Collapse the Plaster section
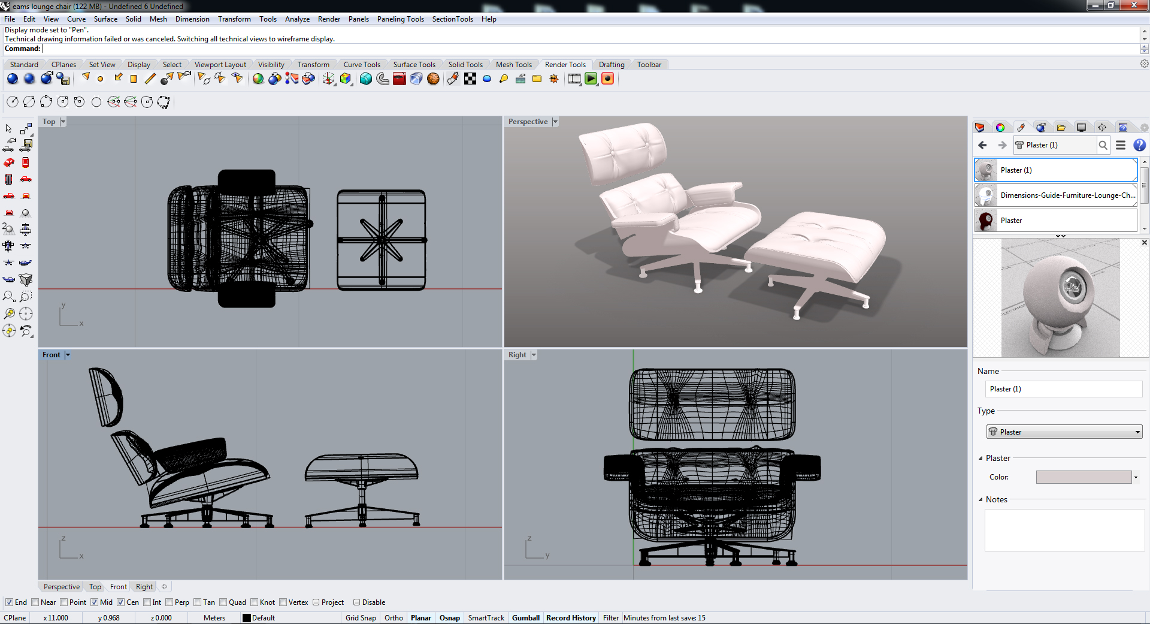Viewport: 1150px width, 624px height. coord(980,459)
